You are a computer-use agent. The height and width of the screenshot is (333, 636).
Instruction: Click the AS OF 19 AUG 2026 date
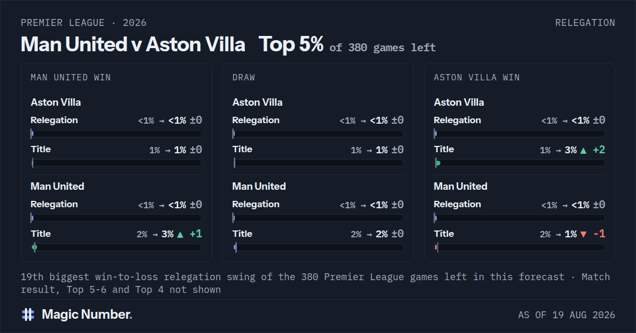(x=567, y=315)
